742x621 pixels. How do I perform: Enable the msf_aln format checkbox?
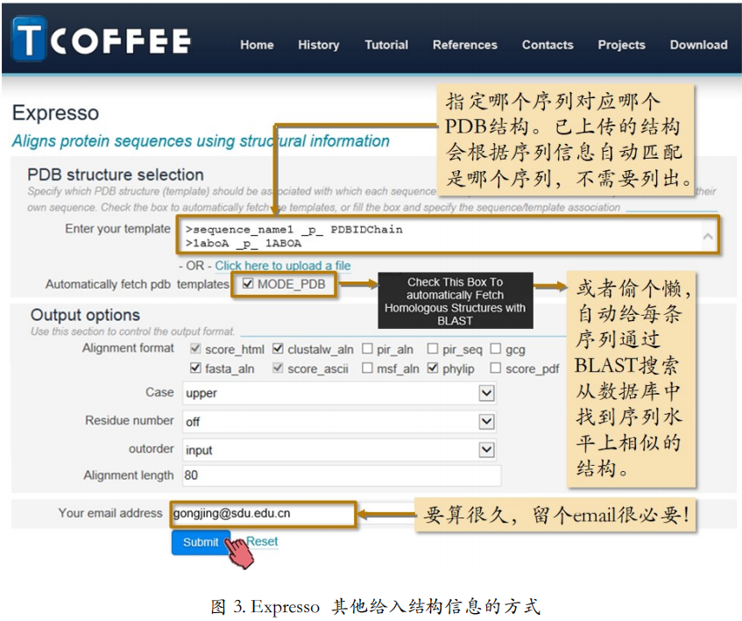367,368
